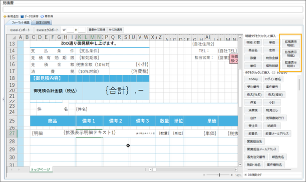Click column header K

80,37
